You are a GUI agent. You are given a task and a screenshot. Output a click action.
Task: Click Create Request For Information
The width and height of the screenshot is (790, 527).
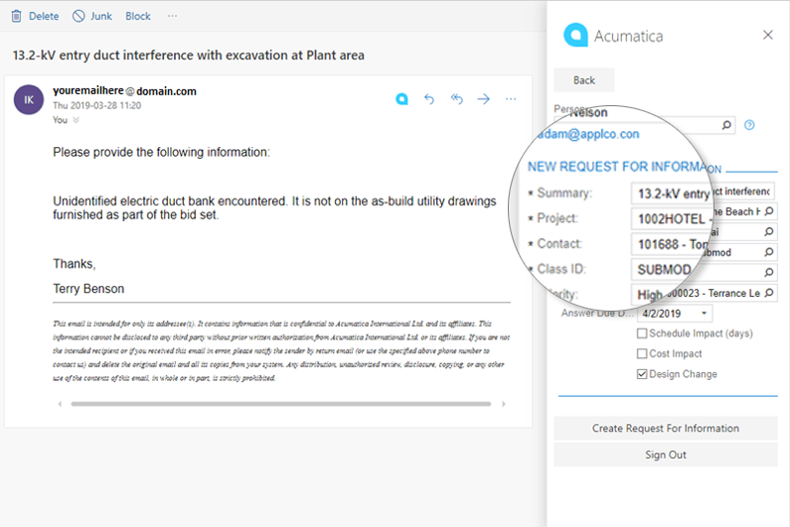point(666,429)
